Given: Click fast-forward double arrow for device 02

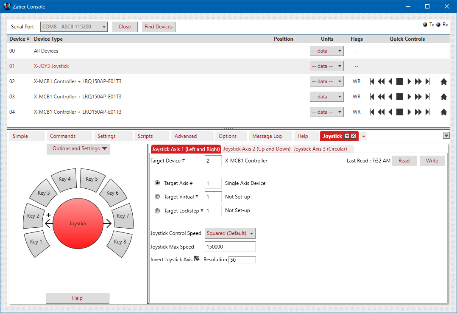Looking at the screenshot, I should [x=418, y=81].
